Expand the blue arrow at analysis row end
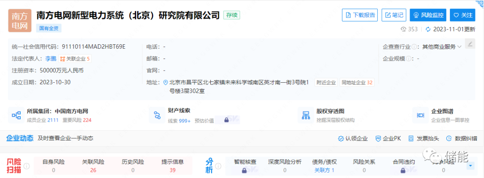The height and width of the screenshot is (178, 484). [x=471, y=166]
